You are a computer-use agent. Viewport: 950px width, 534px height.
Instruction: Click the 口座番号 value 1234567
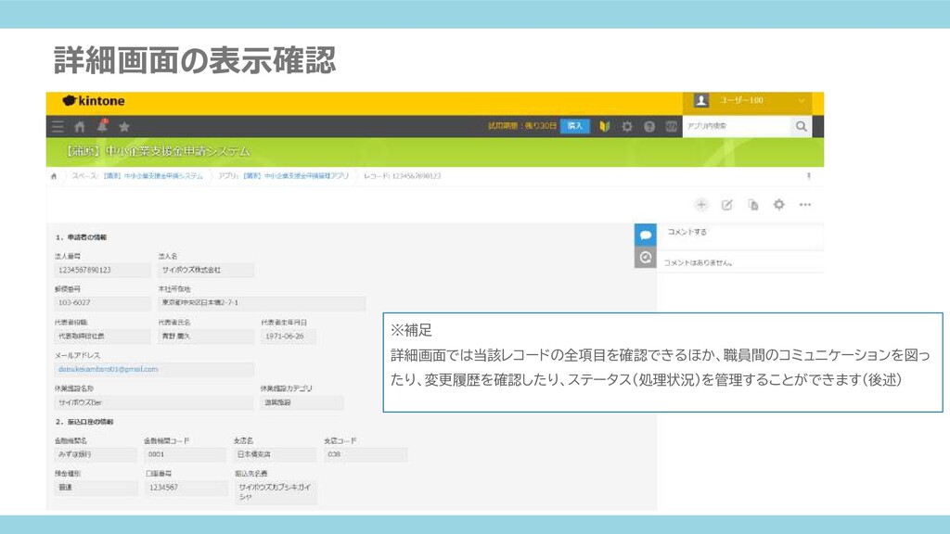186,488
